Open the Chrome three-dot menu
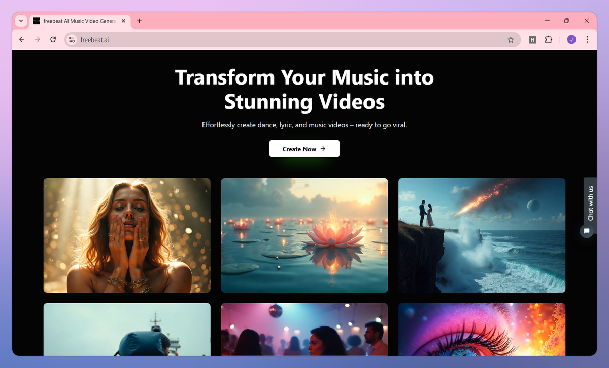Viewport: 609px width, 368px height. coord(587,39)
